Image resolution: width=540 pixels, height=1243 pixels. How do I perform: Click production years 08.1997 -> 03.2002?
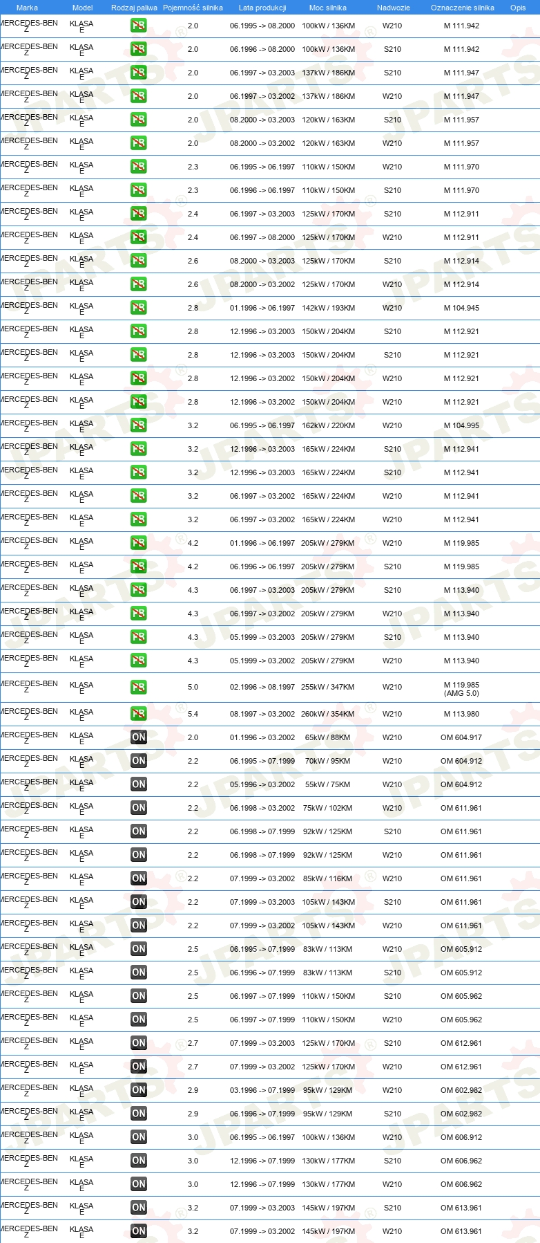pyautogui.click(x=262, y=715)
